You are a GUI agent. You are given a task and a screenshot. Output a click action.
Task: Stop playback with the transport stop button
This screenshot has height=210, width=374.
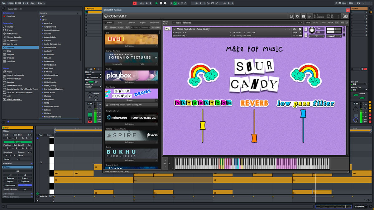(x=161, y=3)
